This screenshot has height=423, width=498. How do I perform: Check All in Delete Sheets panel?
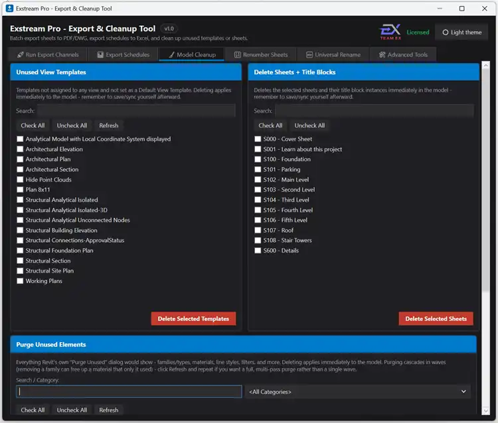pyautogui.click(x=270, y=125)
